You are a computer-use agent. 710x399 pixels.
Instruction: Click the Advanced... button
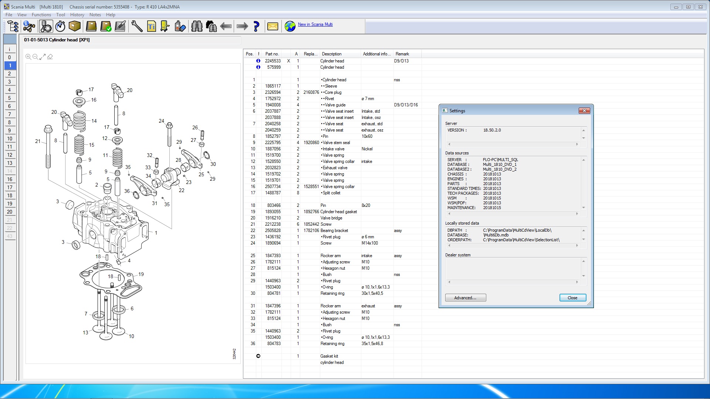click(x=465, y=298)
